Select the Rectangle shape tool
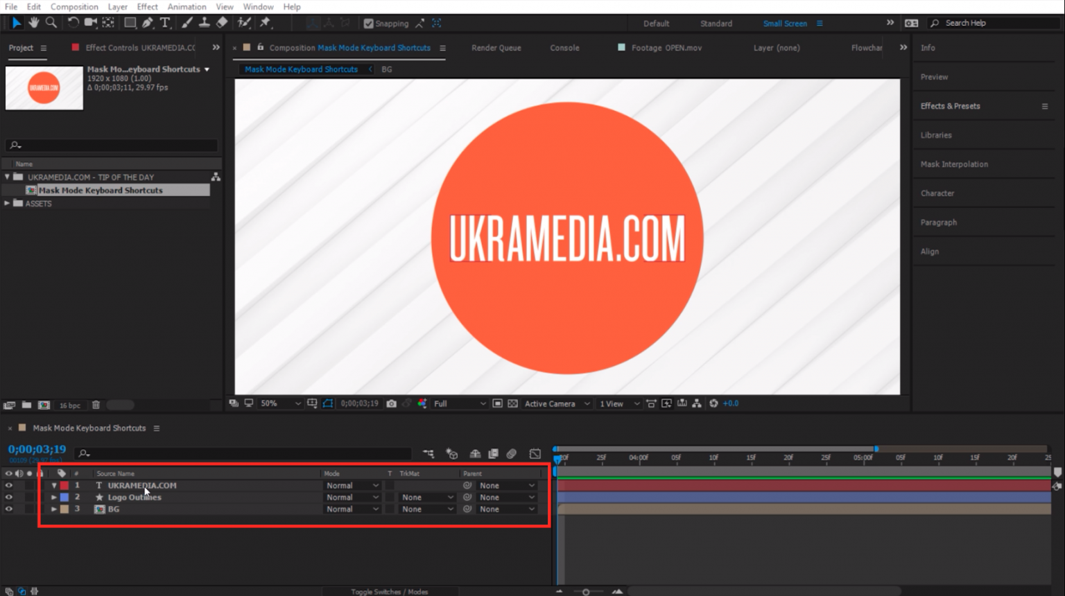Image resolution: width=1065 pixels, height=596 pixels. coord(130,23)
